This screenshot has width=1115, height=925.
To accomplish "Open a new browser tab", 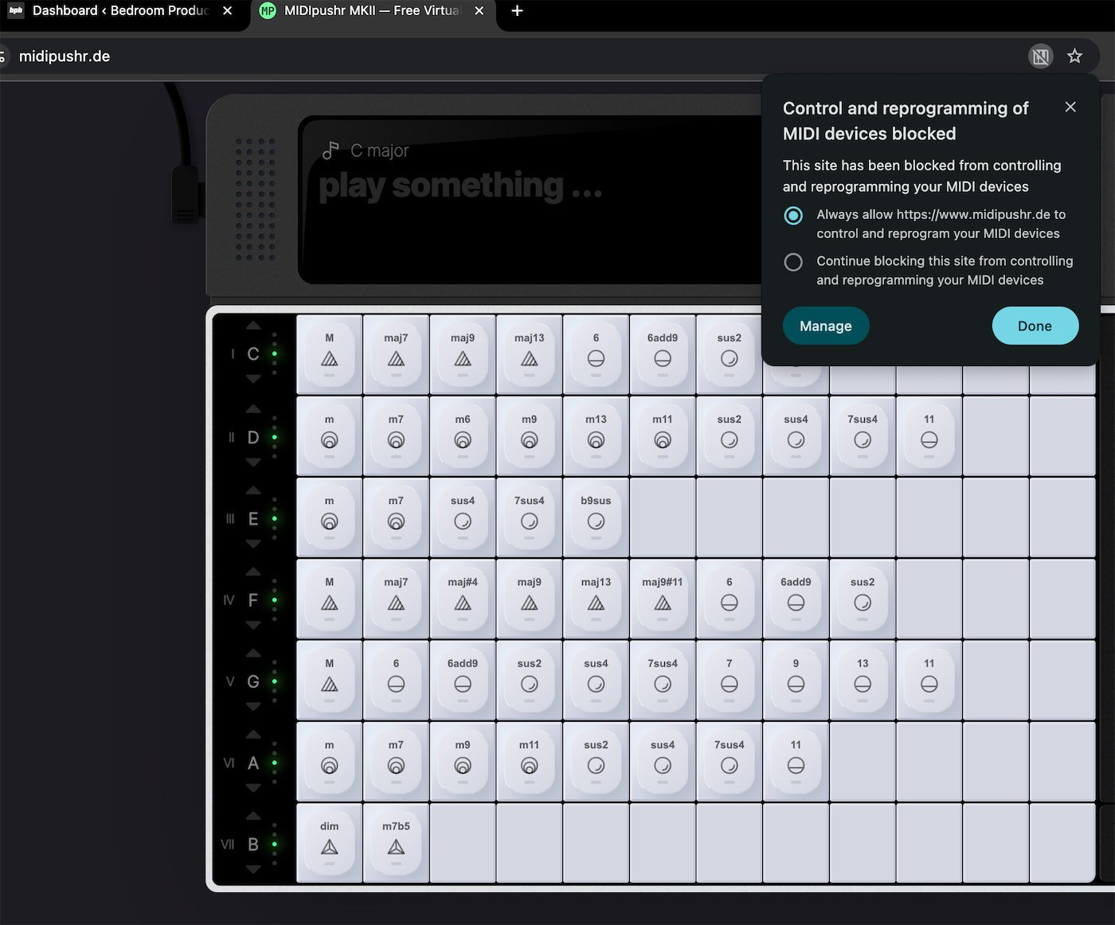I will (517, 11).
